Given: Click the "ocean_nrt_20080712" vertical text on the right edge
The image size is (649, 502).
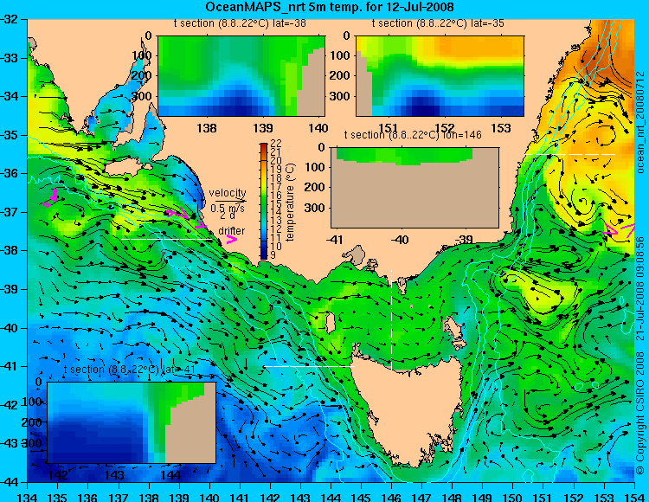Looking at the screenshot, I should pyautogui.click(x=640, y=122).
